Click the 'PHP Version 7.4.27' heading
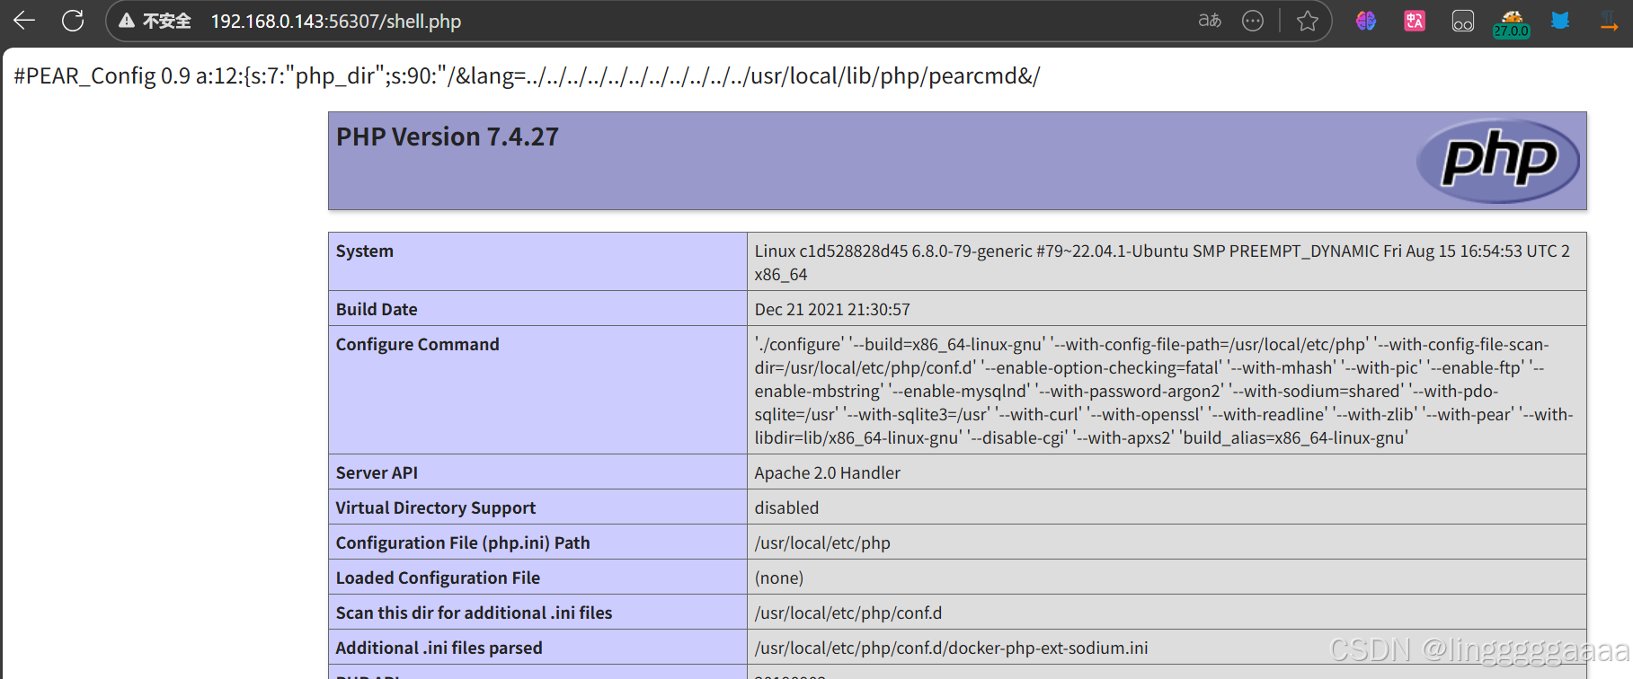1633x679 pixels. [x=448, y=137]
